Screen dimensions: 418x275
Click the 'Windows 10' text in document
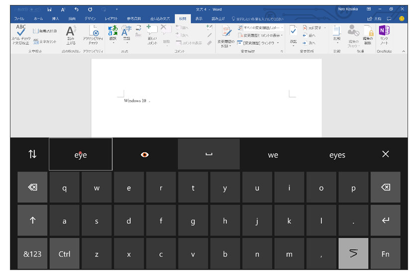(135, 101)
